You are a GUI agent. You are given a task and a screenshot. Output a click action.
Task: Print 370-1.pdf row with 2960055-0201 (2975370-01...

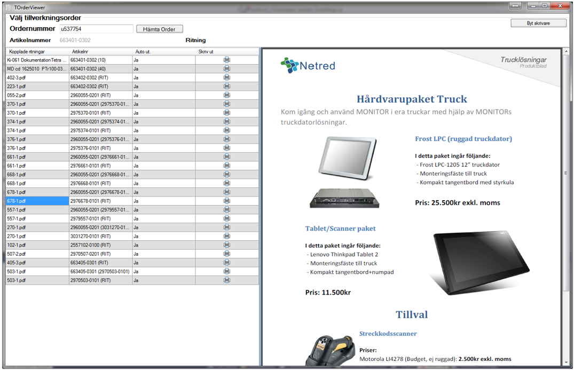tap(227, 104)
